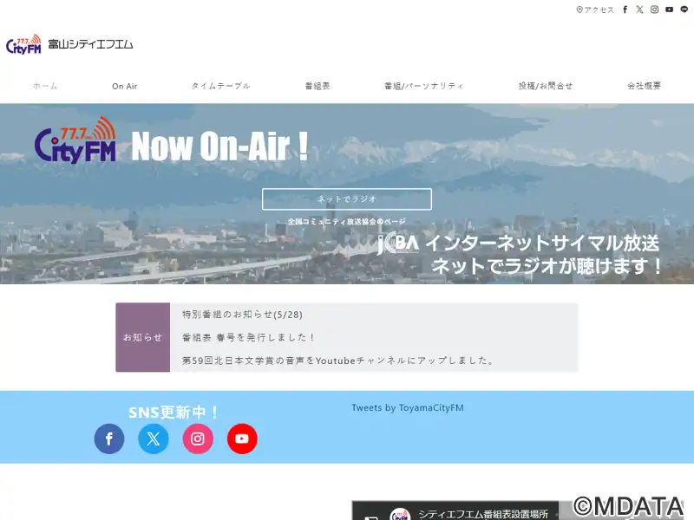Click the CityFM 77.7 logo in header

pyautogui.click(x=23, y=44)
